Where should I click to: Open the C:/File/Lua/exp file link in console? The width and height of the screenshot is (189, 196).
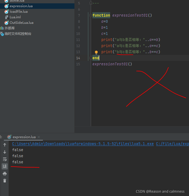pyautogui.click(x=172, y=144)
